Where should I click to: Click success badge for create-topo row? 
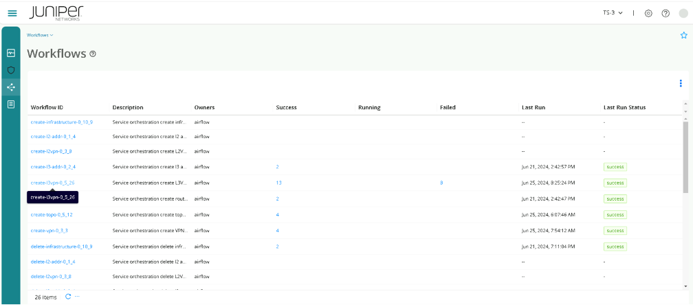(x=615, y=214)
